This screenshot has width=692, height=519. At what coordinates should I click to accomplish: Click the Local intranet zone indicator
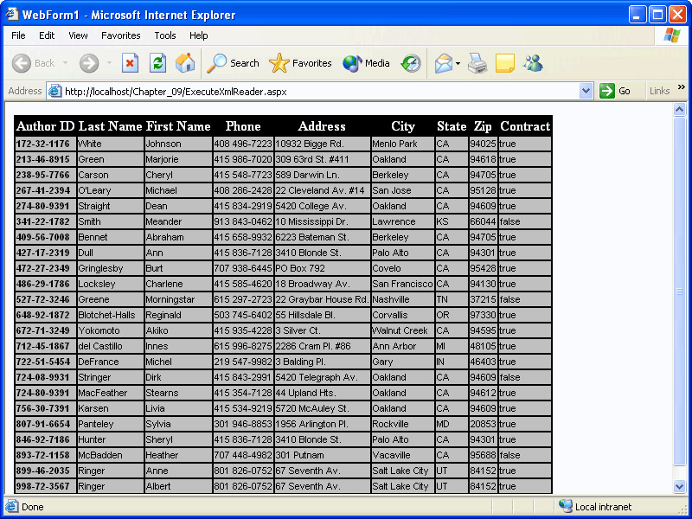[595, 507]
